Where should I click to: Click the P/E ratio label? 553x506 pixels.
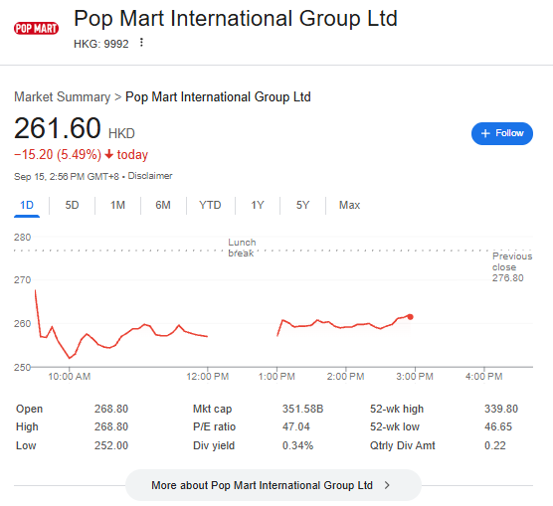pos(214,426)
